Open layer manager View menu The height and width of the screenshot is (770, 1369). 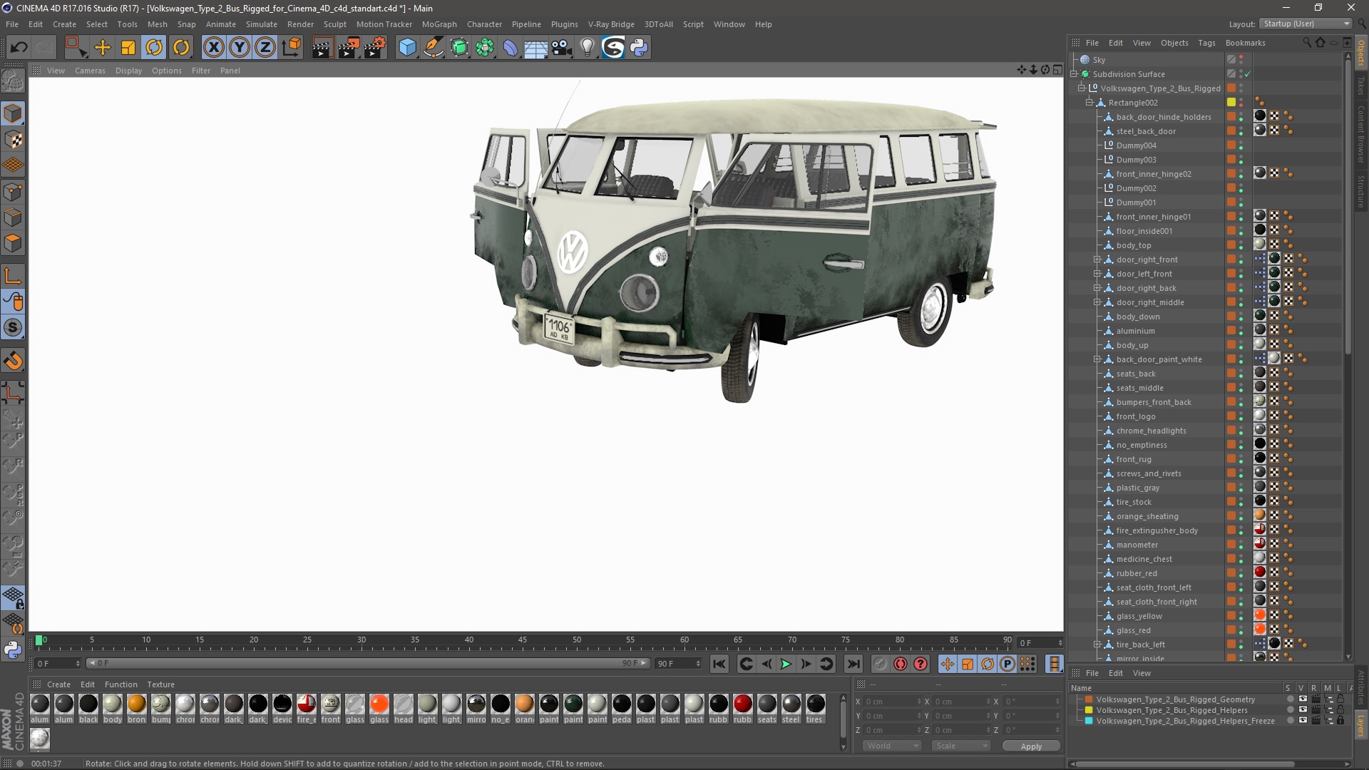(x=1142, y=673)
